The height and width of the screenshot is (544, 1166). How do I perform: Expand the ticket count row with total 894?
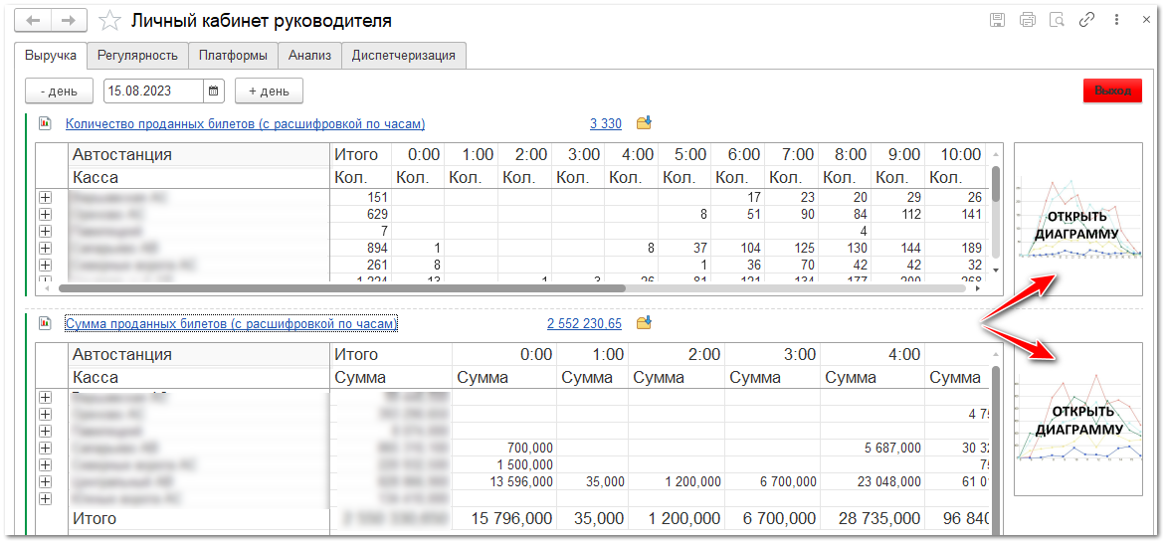click(x=45, y=248)
